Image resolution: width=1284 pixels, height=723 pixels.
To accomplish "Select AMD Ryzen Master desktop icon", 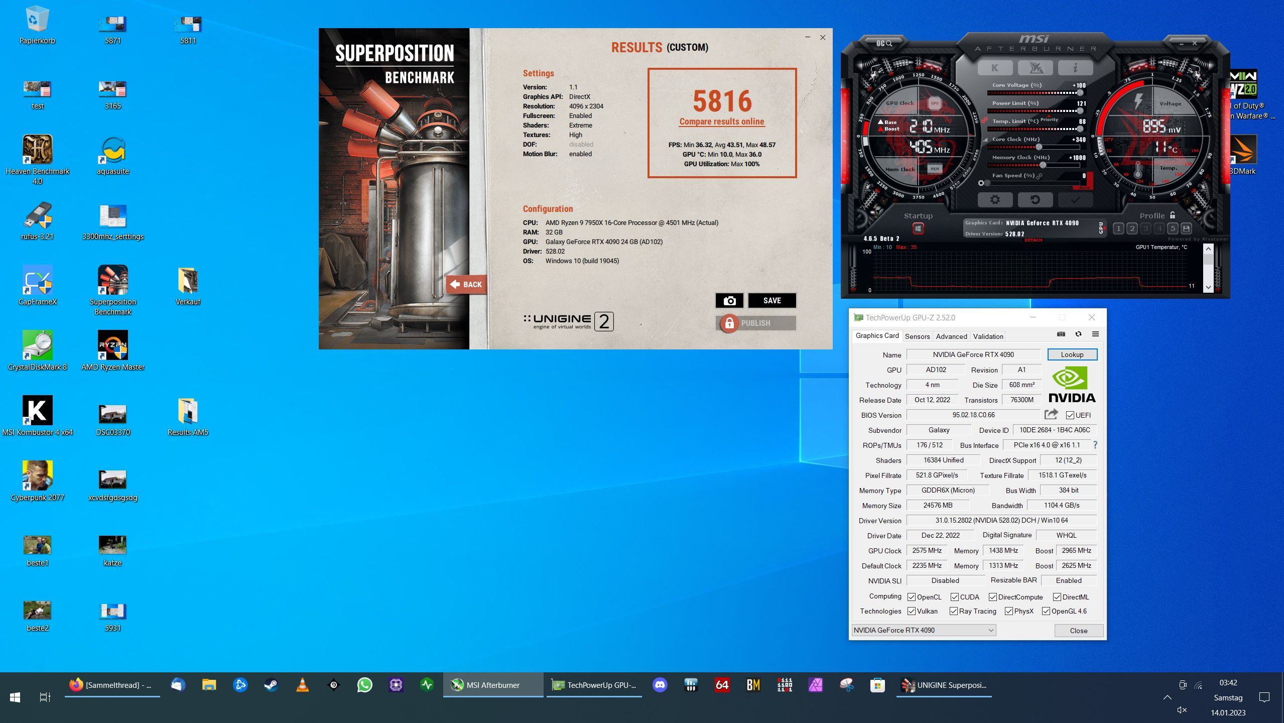I will [x=112, y=350].
